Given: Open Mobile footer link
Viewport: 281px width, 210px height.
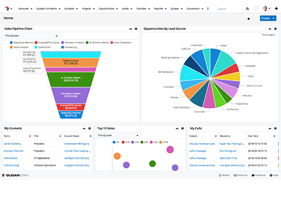Looking at the screenshot, I should (224, 175).
